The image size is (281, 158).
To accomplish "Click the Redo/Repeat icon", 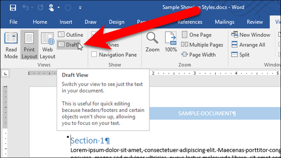I will (41, 7).
